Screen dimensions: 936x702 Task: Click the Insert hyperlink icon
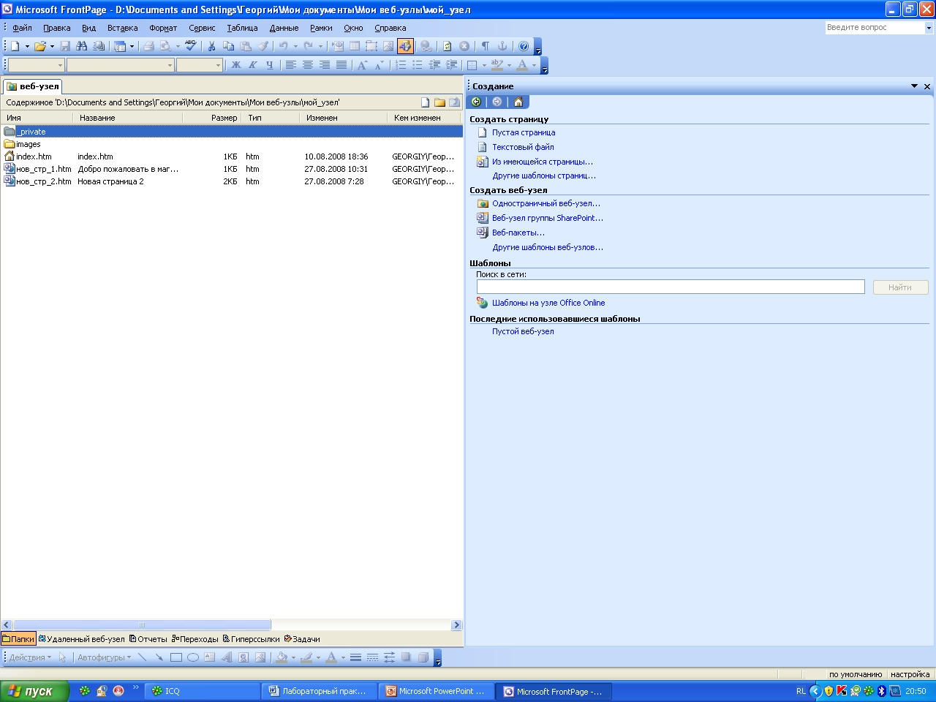click(x=426, y=46)
